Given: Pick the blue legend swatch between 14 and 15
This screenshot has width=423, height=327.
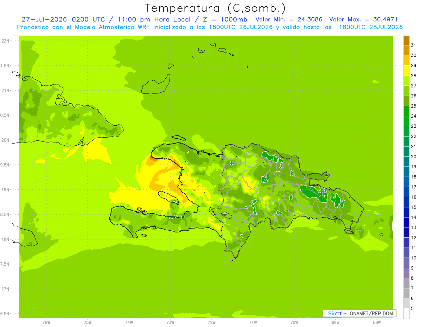Looking at the screenshot, I should pos(406,212).
